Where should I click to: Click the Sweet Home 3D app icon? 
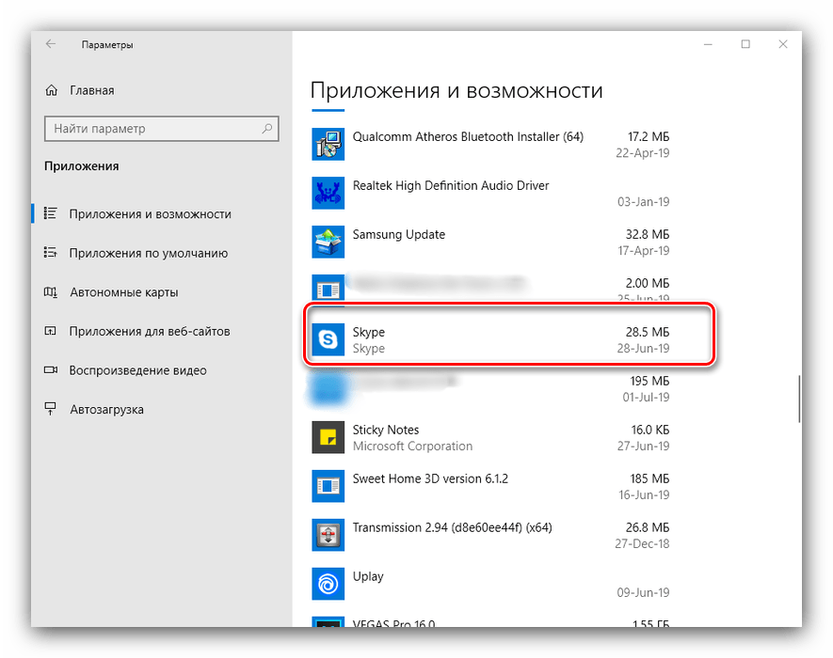(x=328, y=487)
